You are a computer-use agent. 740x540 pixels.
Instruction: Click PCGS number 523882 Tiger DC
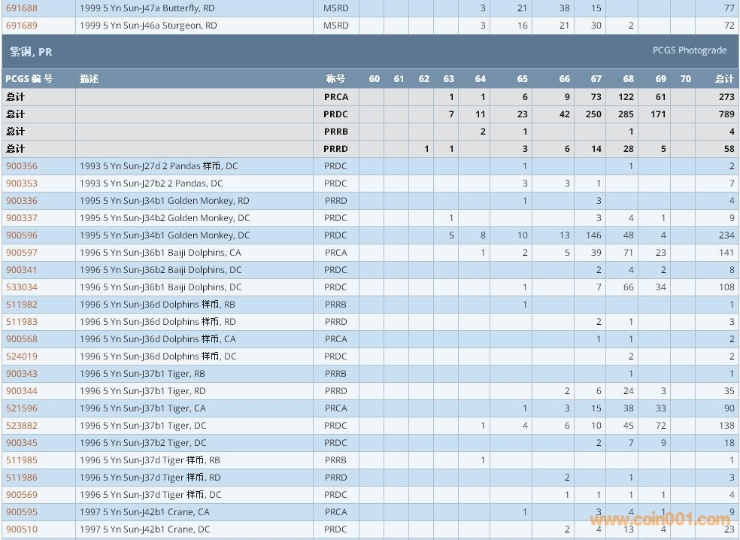(21, 426)
